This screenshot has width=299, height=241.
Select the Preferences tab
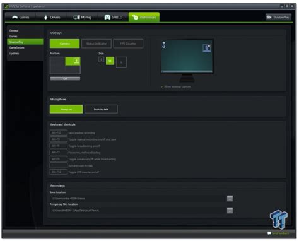click(x=144, y=17)
